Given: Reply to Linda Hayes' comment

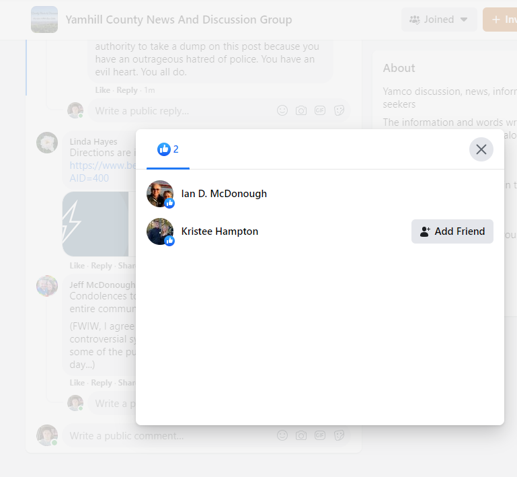Looking at the screenshot, I should click(x=102, y=266).
